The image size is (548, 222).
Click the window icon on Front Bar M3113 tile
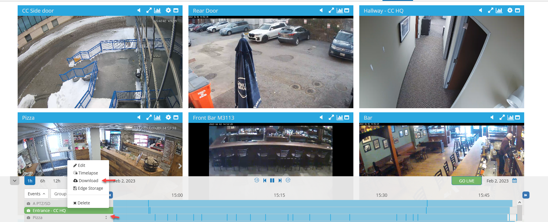[x=347, y=118]
